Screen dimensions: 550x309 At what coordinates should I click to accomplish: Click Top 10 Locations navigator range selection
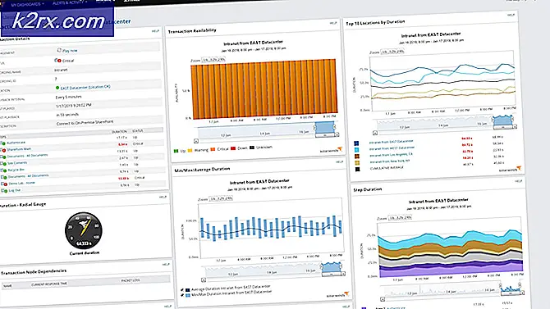[503, 120]
